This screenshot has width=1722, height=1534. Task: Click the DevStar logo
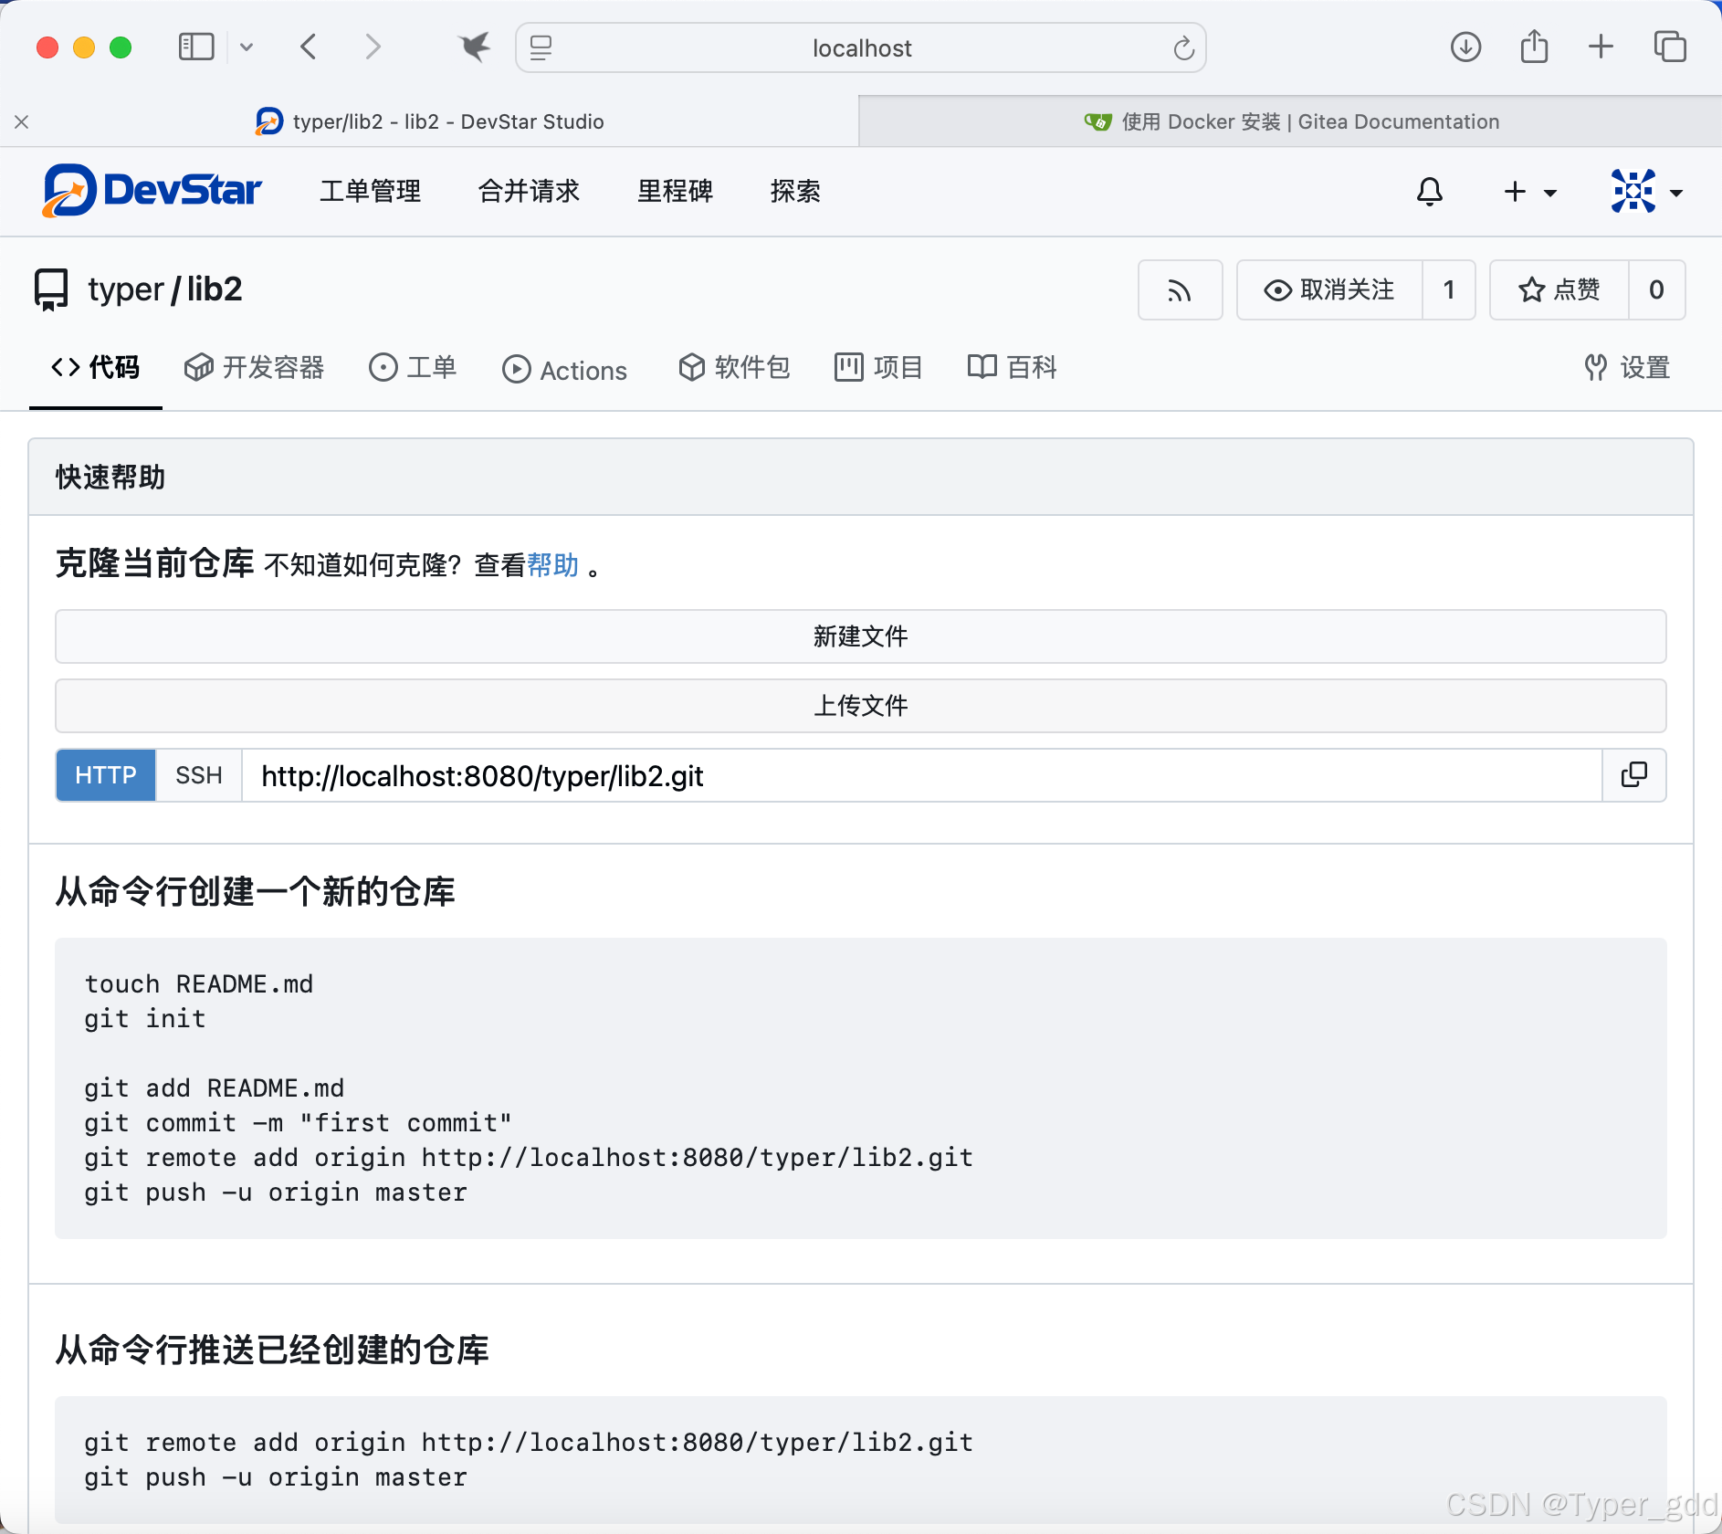[x=152, y=191]
